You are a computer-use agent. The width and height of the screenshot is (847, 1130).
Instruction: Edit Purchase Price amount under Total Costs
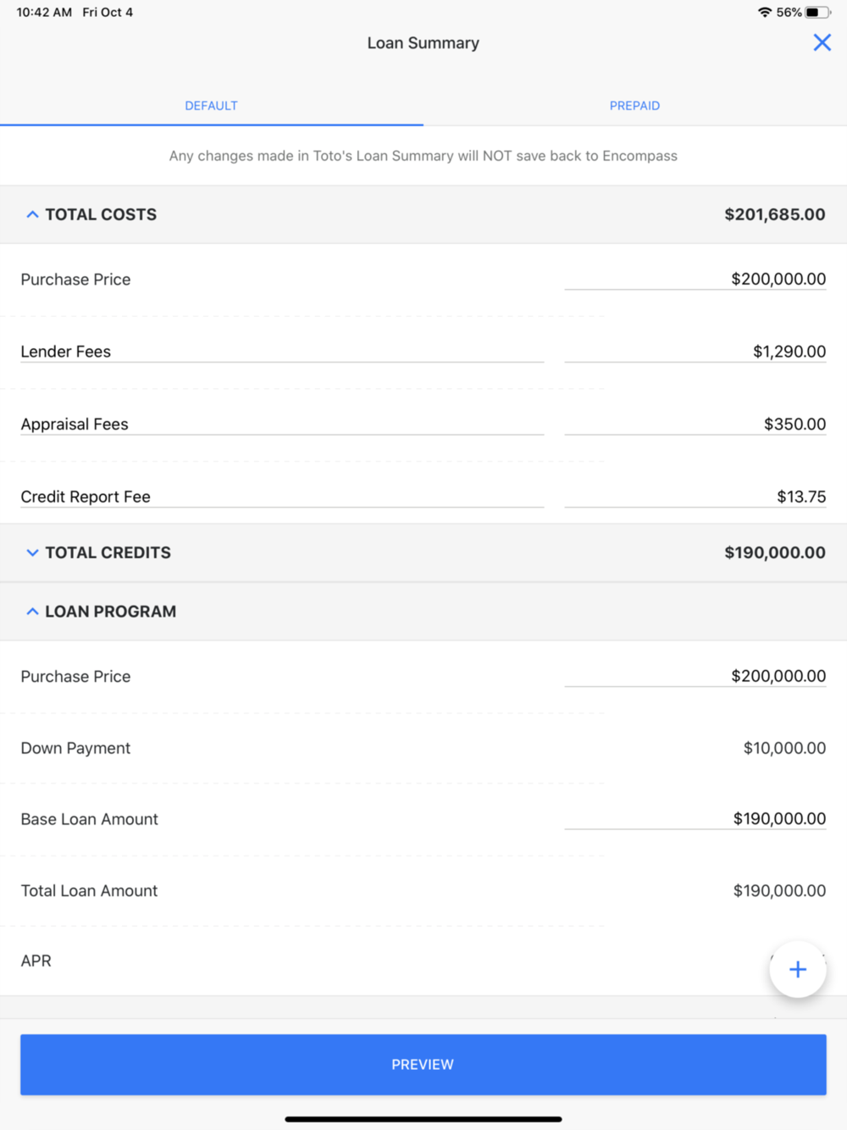tap(695, 279)
